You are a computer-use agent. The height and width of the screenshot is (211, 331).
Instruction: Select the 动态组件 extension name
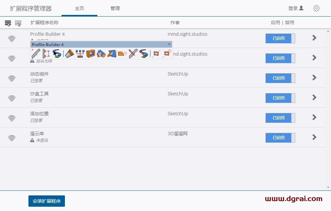(39, 74)
